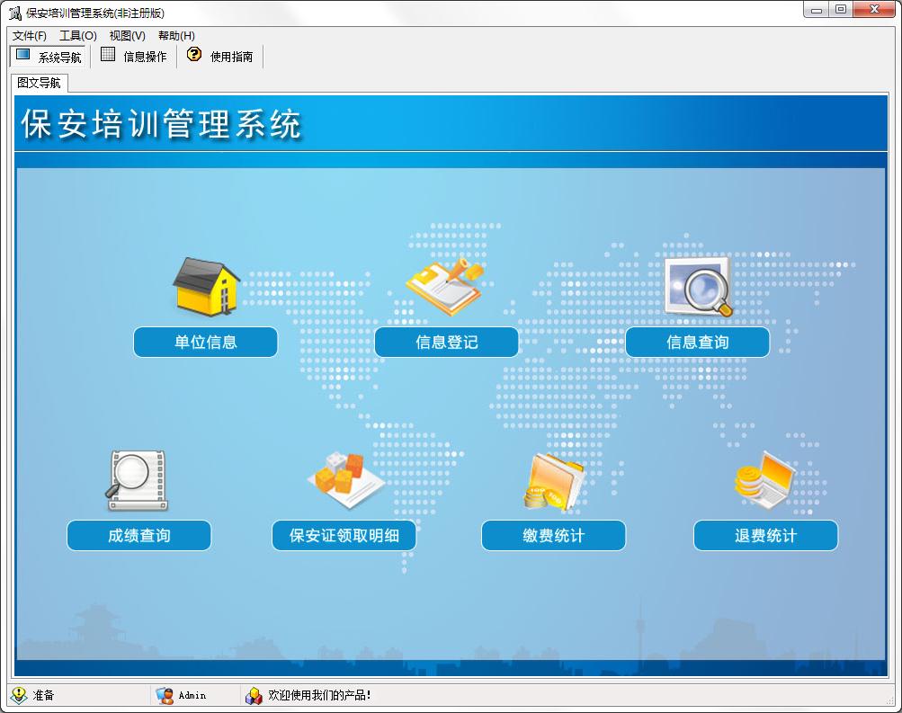Click the yellow house icon for 单位信息
Viewport: 902px width, 713px height.
[x=206, y=286]
